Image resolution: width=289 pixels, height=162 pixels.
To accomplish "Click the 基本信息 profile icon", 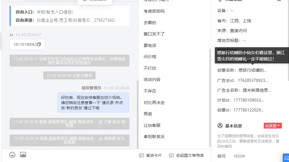I will point(220,126).
